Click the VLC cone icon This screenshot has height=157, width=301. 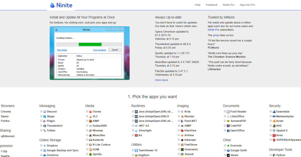click(x=91, y=116)
